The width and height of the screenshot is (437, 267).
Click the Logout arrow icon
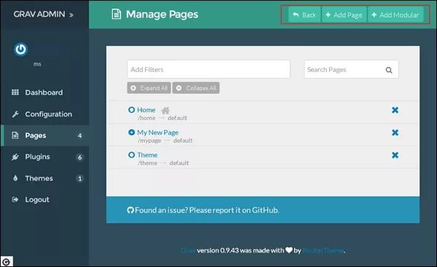tap(15, 199)
